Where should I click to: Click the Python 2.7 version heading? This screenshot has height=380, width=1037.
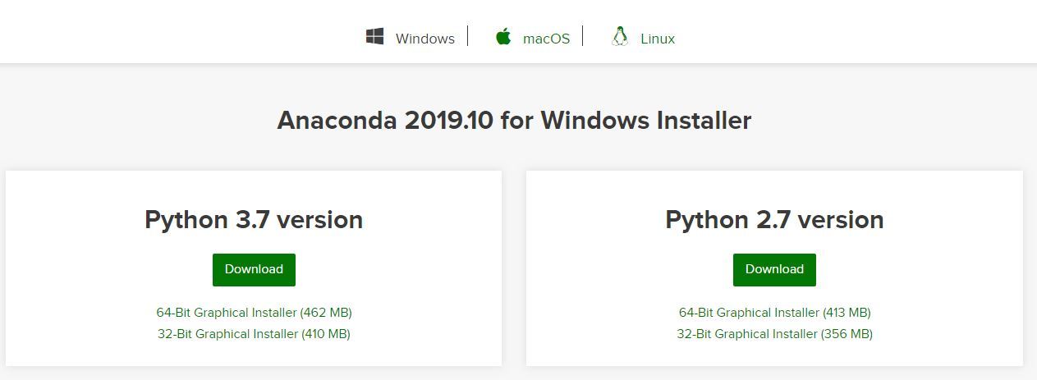pos(774,220)
